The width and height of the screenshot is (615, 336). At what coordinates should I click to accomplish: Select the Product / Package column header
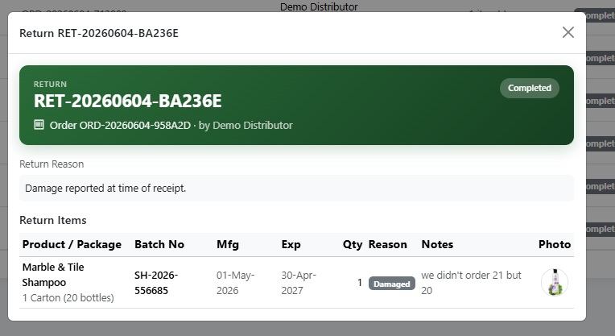(x=72, y=244)
